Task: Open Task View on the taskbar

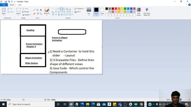Action: (x=65, y=104)
